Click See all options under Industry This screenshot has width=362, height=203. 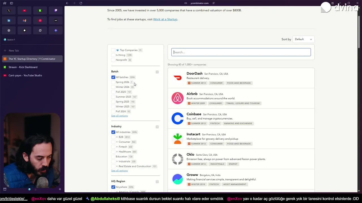119,171
